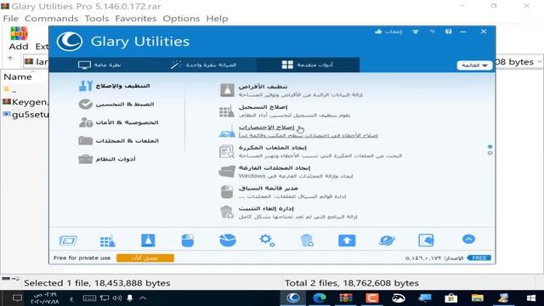
Task: Open Microsoft Store from the taskbar
Action: point(451,297)
